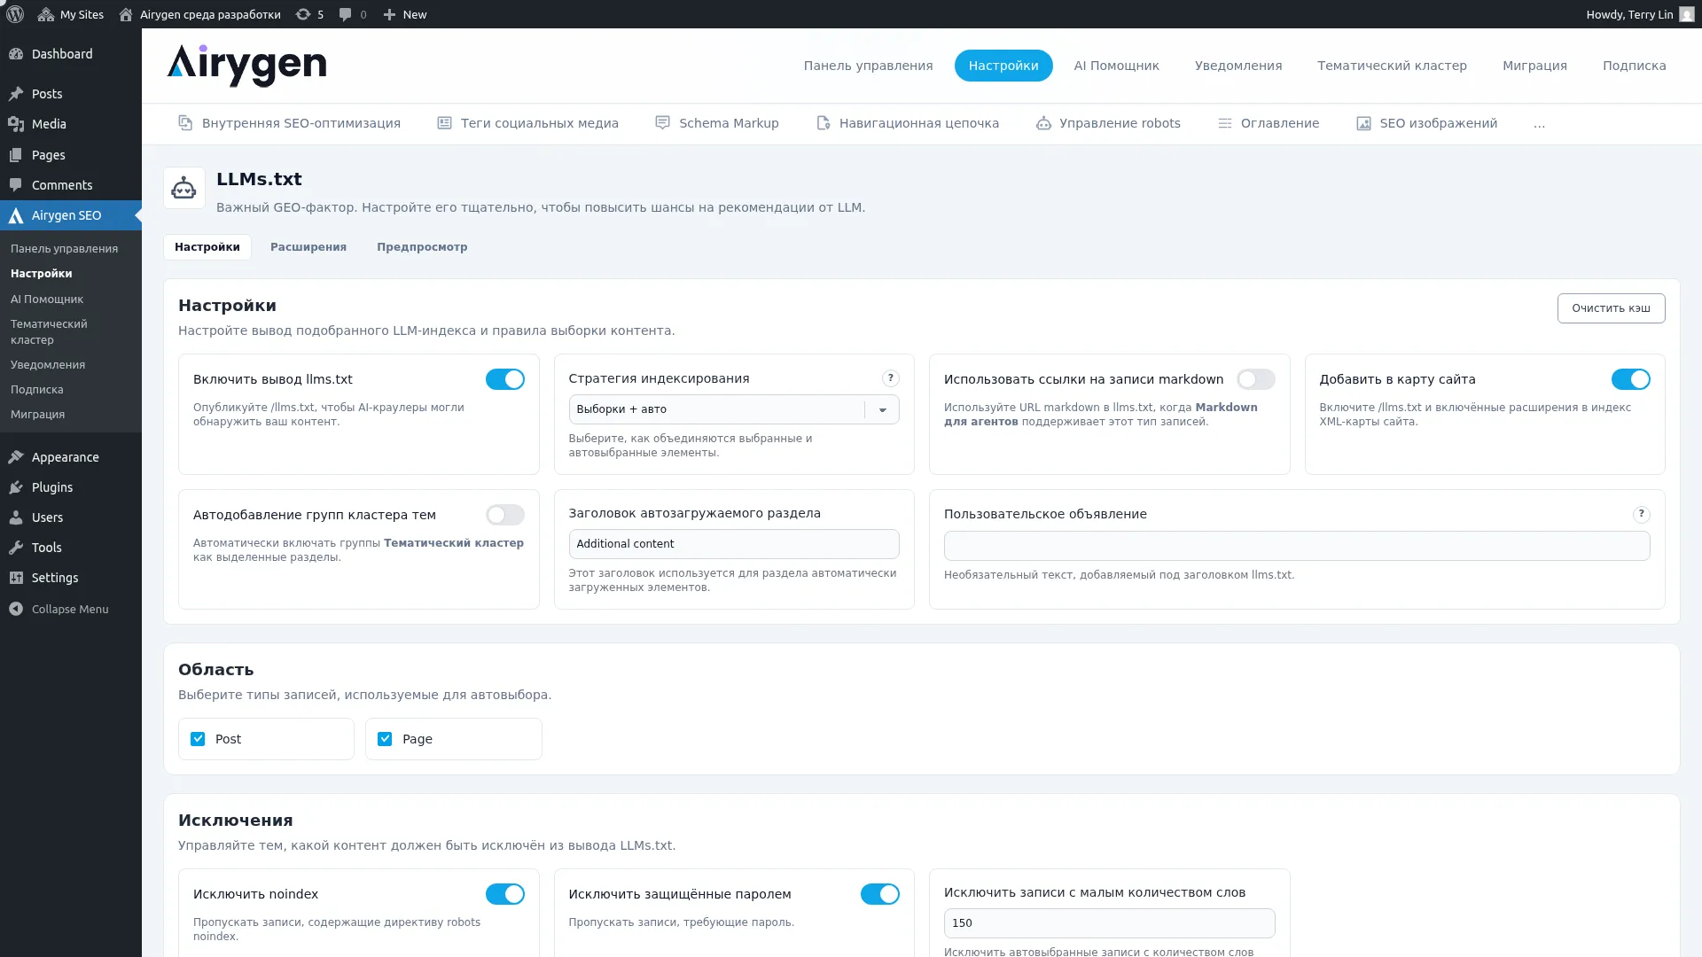Open Тематический кластер sidebar submenu link
The height and width of the screenshot is (957, 1702).
coord(49,332)
